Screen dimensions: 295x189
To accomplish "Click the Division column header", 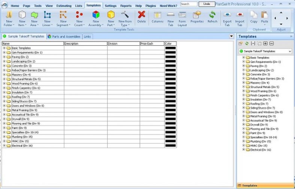I will (124, 43).
